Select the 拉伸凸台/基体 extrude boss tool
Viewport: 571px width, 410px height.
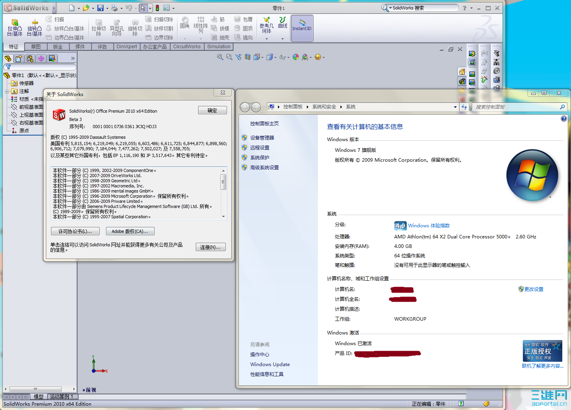(15, 27)
